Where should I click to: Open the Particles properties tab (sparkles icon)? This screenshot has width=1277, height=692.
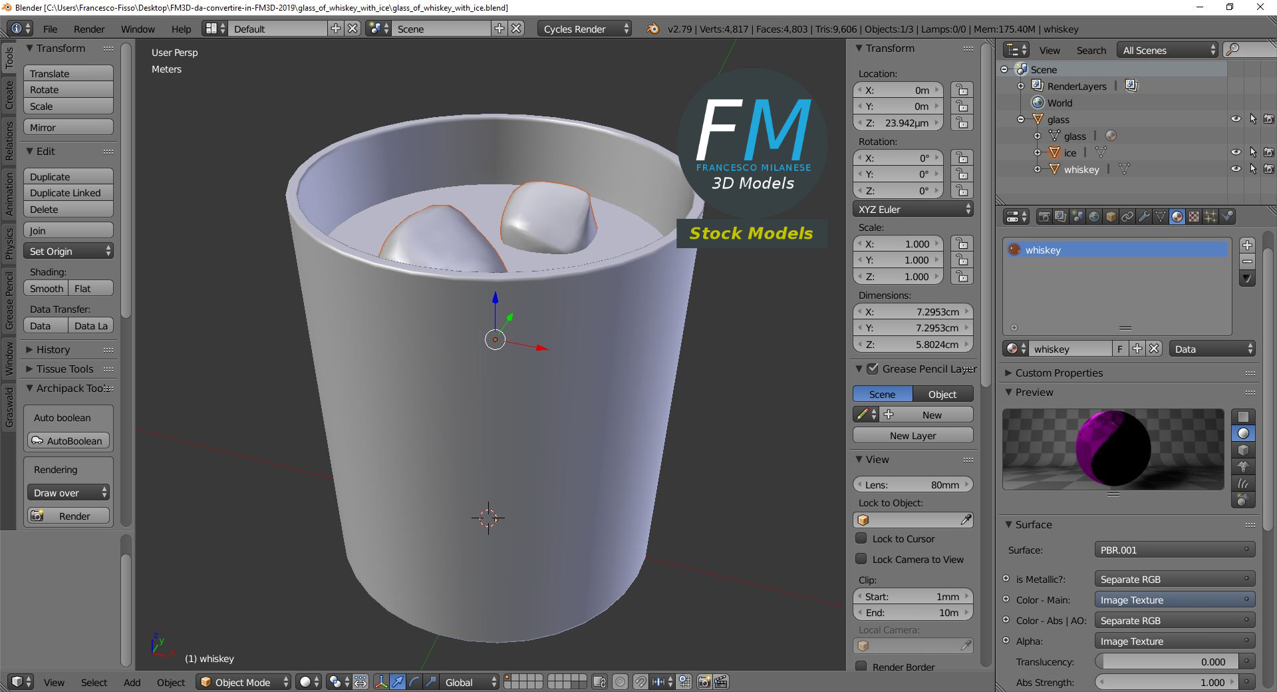(1210, 217)
